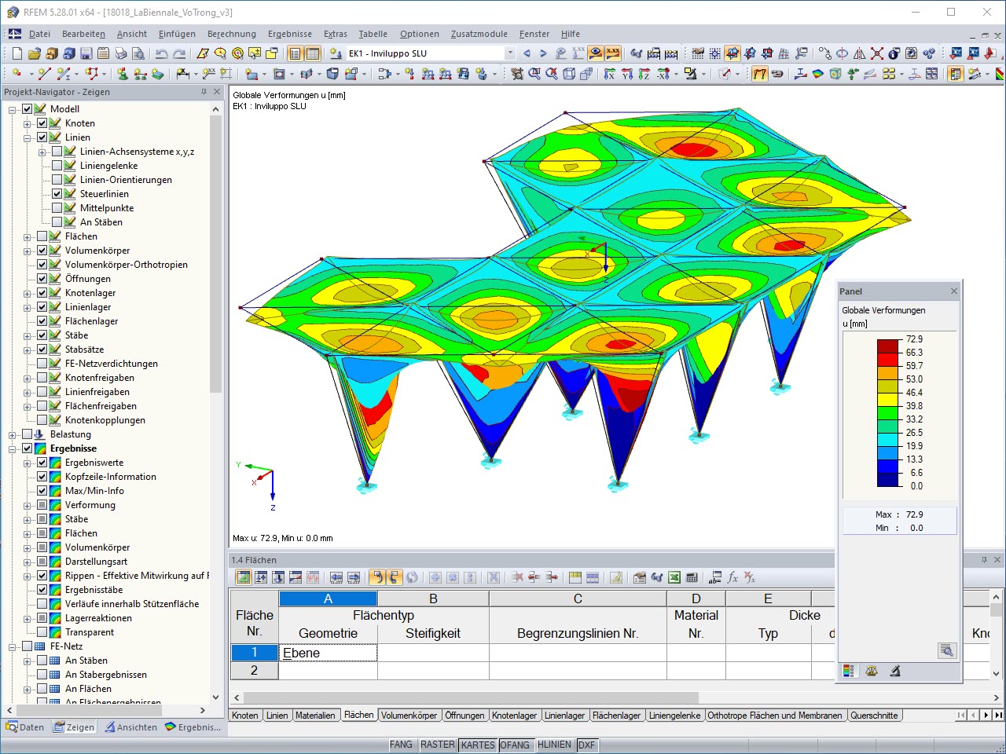Open the Zusatzmodule menu
The image size is (1006, 754).
tap(479, 34)
